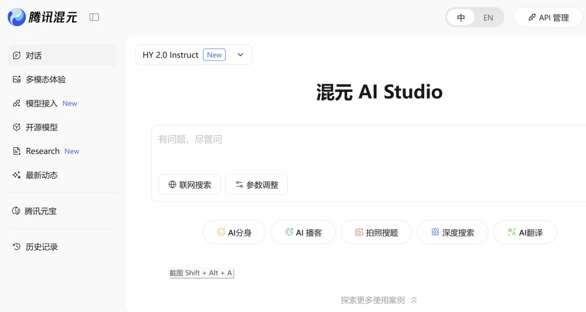The width and height of the screenshot is (586, 312).
Task: Open the 对话 sidebar item
Action: (x=62, y=56)
